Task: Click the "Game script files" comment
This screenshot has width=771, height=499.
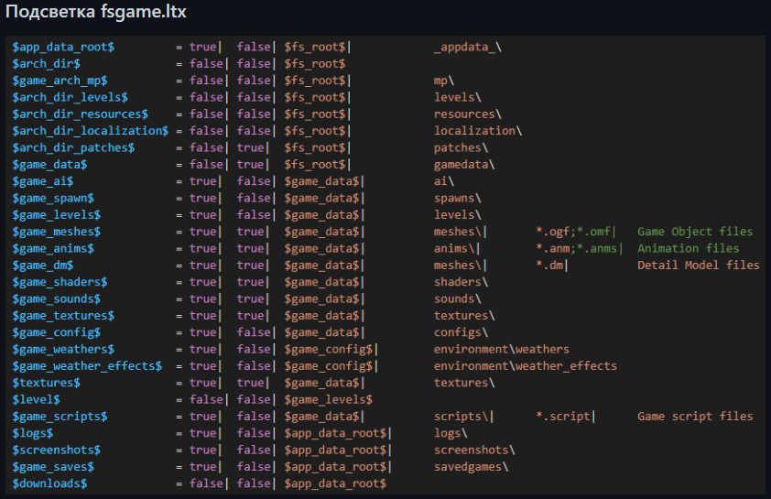Action: 694,417
